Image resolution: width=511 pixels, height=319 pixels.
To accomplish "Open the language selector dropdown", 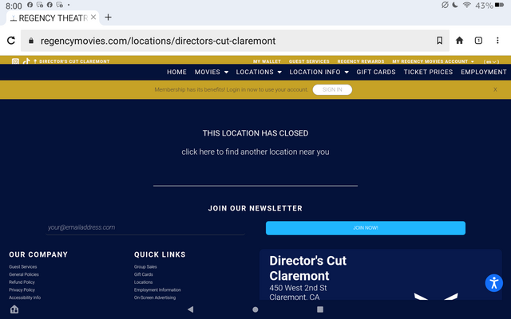I will tap(491, 61).
